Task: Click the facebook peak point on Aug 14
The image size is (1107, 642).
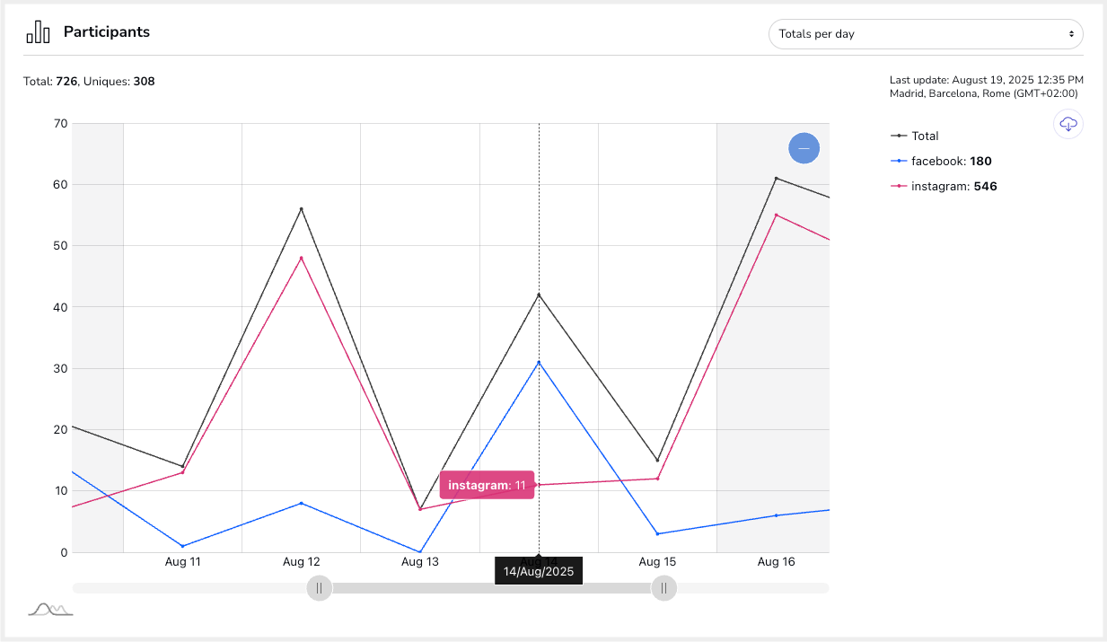Action: [x=539, y=362]
